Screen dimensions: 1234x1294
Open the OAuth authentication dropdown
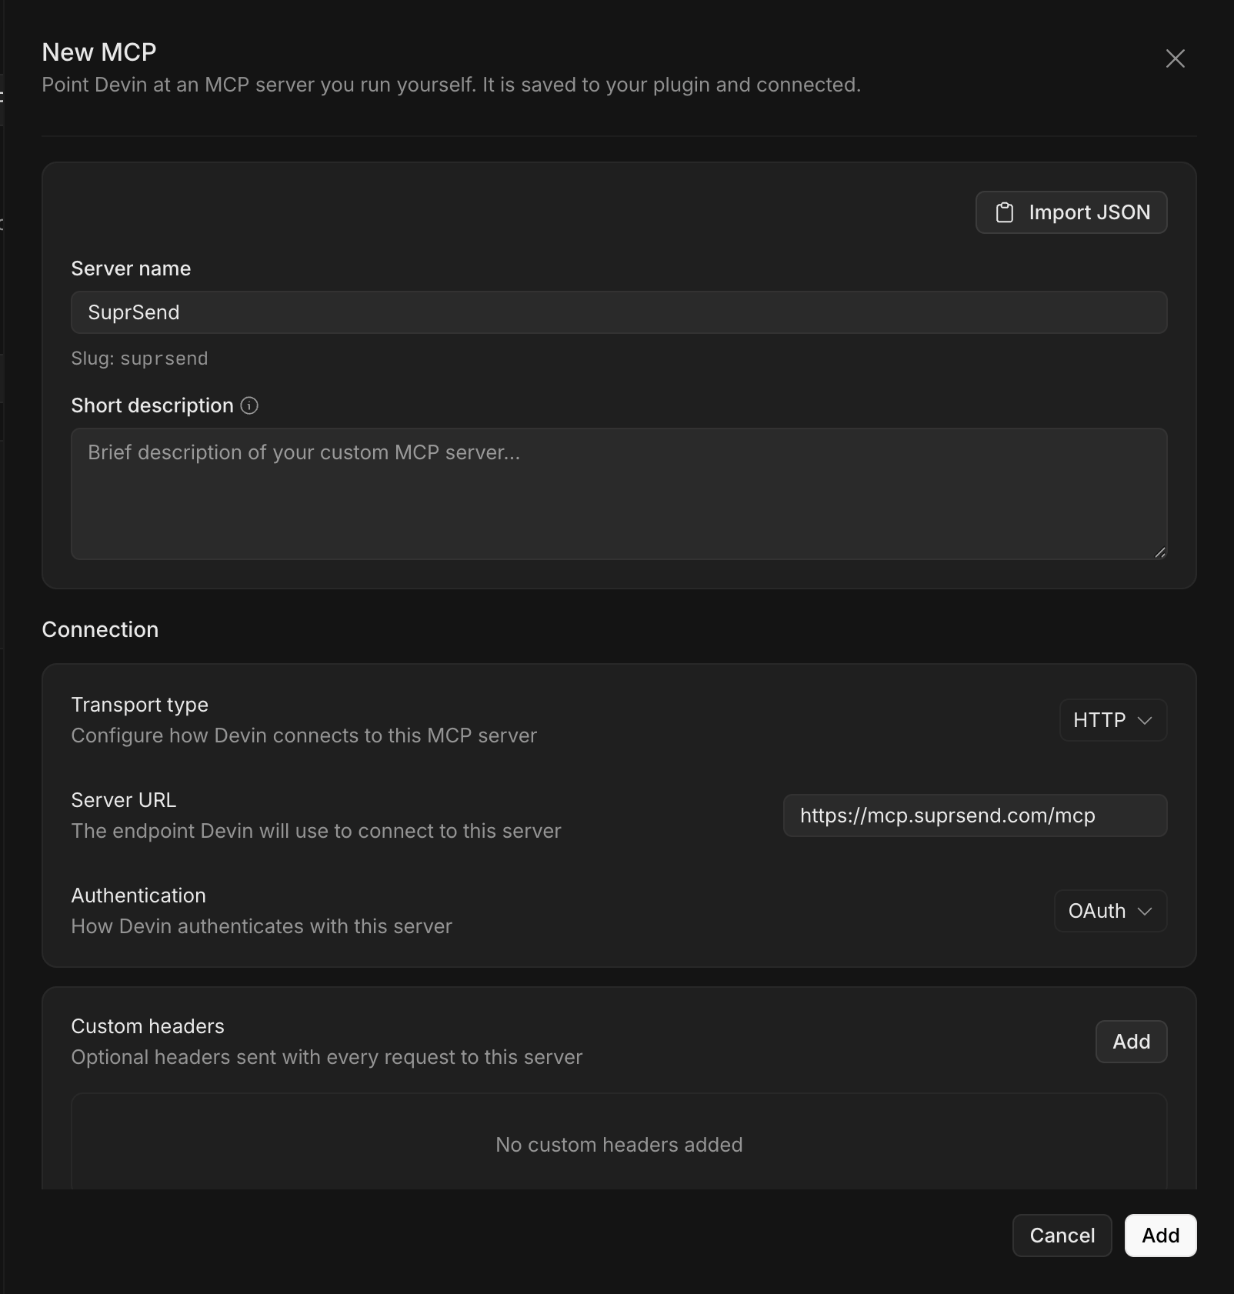coord(1110,911)
